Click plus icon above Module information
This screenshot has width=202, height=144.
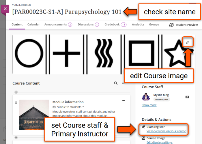16,92
